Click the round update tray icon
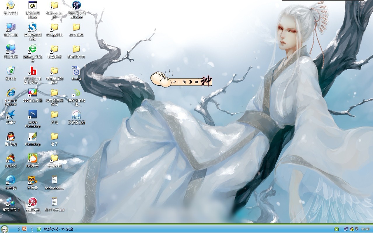373x233 pixels. tap(356, 229)
